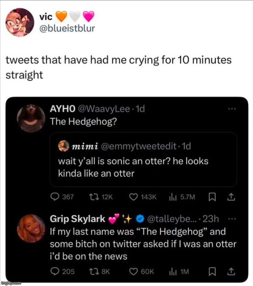Open more options on Grip Skylark's tweet
The image size is (253, 286).
pos(231,219)
